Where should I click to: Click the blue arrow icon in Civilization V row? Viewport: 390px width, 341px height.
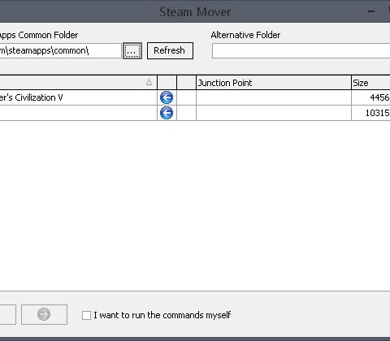[167, 97]
